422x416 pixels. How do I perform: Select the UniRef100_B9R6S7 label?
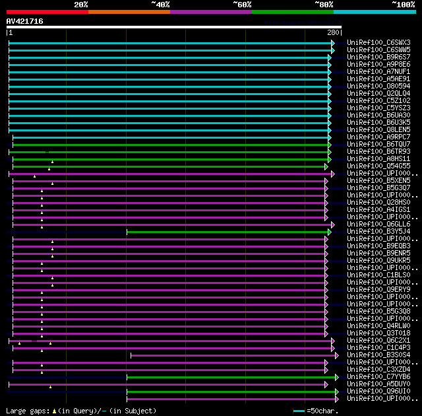[x=378, y=57]
